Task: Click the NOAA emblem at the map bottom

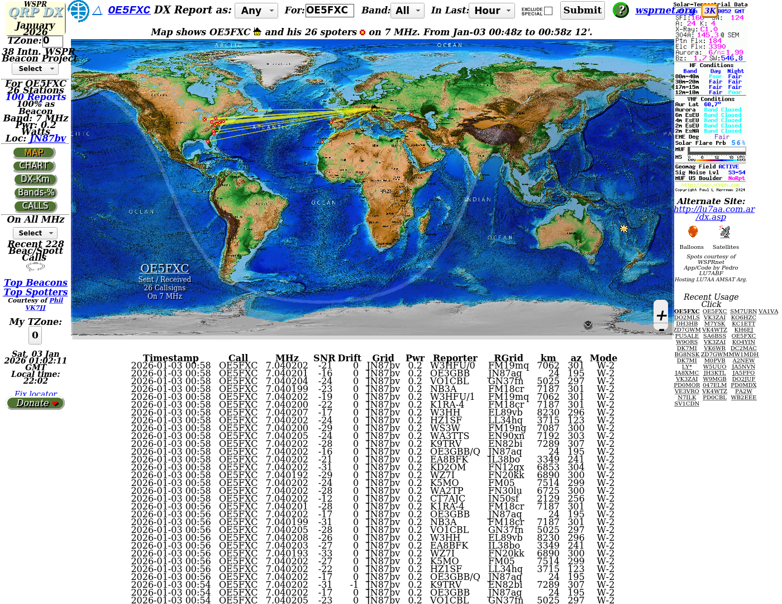Action: pos(588,325)
